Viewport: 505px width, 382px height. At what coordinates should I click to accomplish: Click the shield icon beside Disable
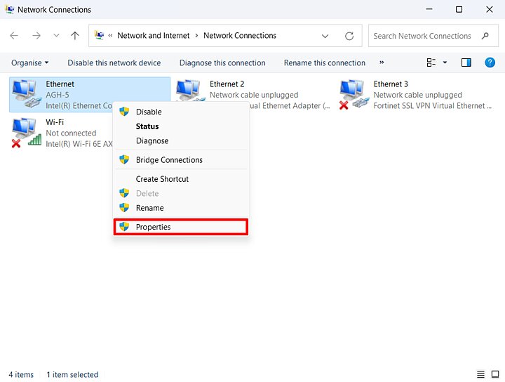tap(124, 112)
